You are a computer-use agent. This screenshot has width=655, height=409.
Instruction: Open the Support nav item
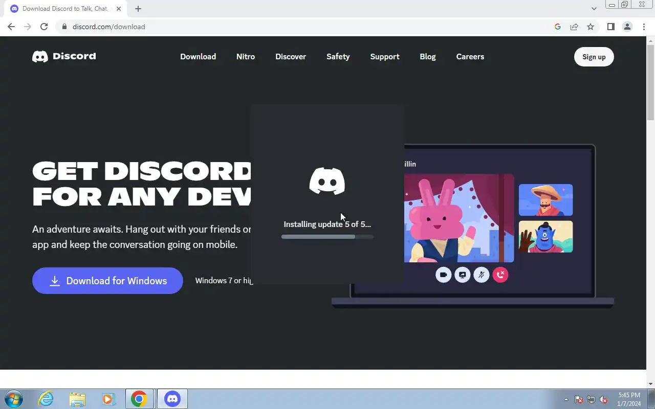click(x=385, y=57)
